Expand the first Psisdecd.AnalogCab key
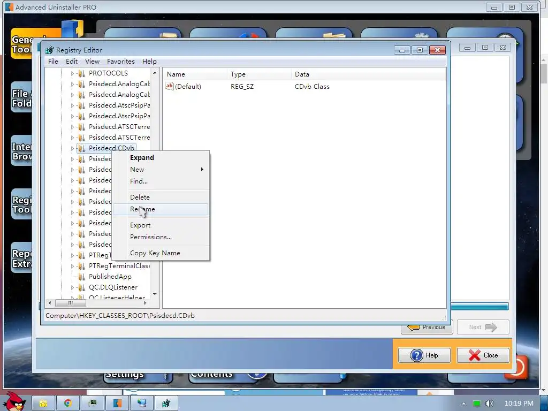The width and height of the screenshot is (548, 411). [x=72, y=84]
